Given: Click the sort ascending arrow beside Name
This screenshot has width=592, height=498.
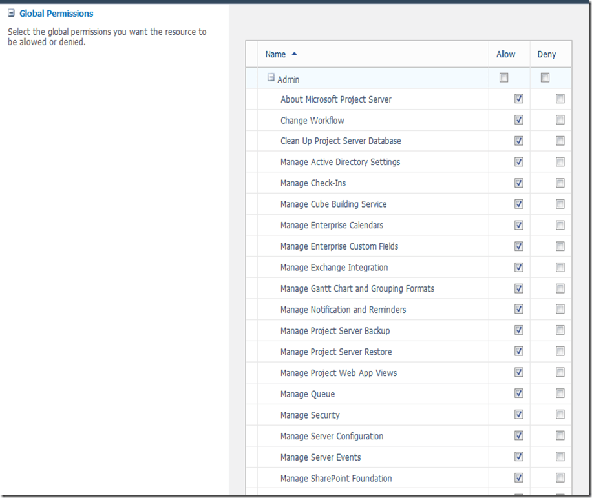Looking at the screenshot, I should [295, 54].
